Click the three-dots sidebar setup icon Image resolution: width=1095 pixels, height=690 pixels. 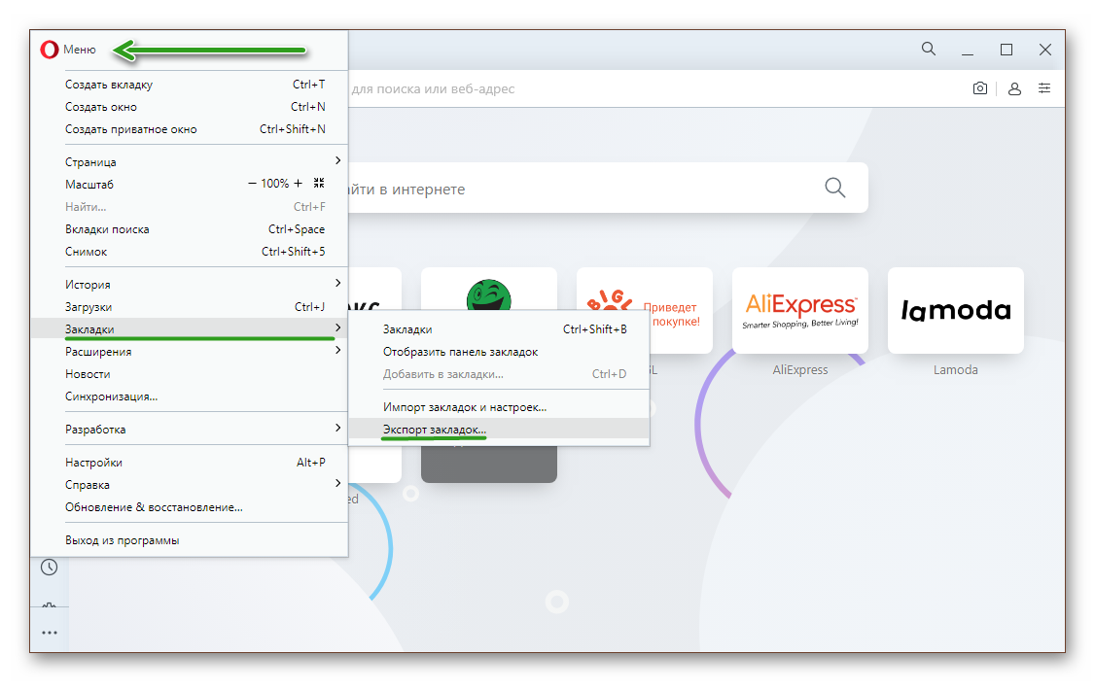(49, 633)
